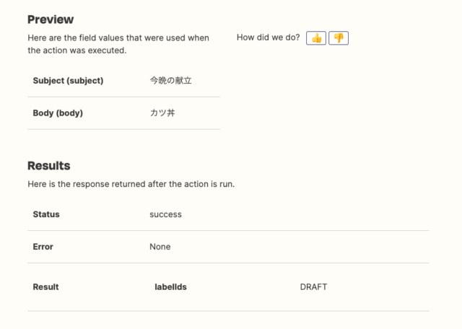Click the Results description about response returned
This screenshot has height=329, width=462.
(131, 184)
